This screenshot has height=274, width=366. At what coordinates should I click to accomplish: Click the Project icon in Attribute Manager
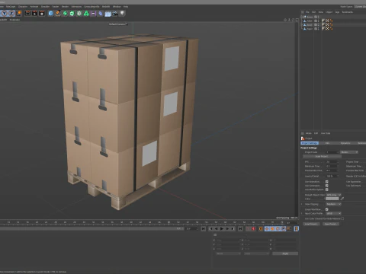tap(303, 139)
